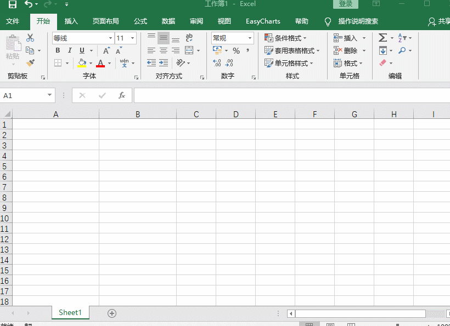The width and height of the screenshot is (450, 326).
Task: Open the 公式 ribbon tab
Action: pos(140,21)
